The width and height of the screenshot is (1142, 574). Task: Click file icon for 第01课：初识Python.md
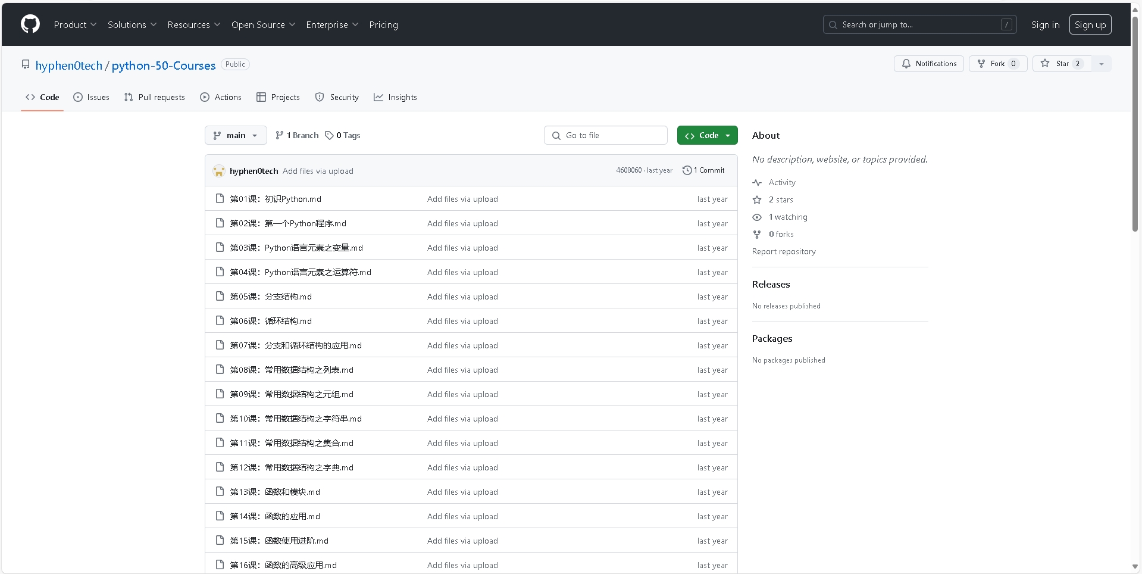(x=220, y=198)
